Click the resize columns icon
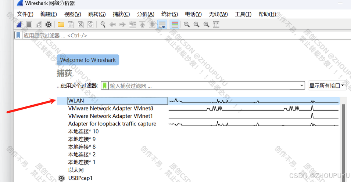 [x=216, y=24]
